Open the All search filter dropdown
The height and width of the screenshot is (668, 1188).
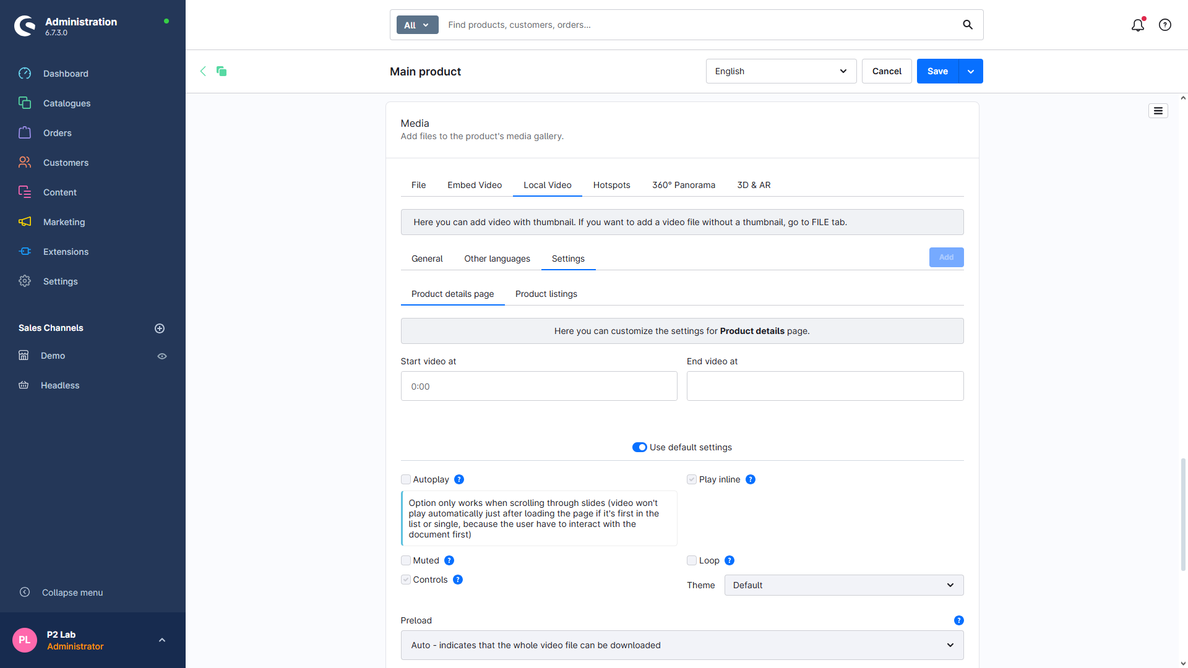(418, 25)
